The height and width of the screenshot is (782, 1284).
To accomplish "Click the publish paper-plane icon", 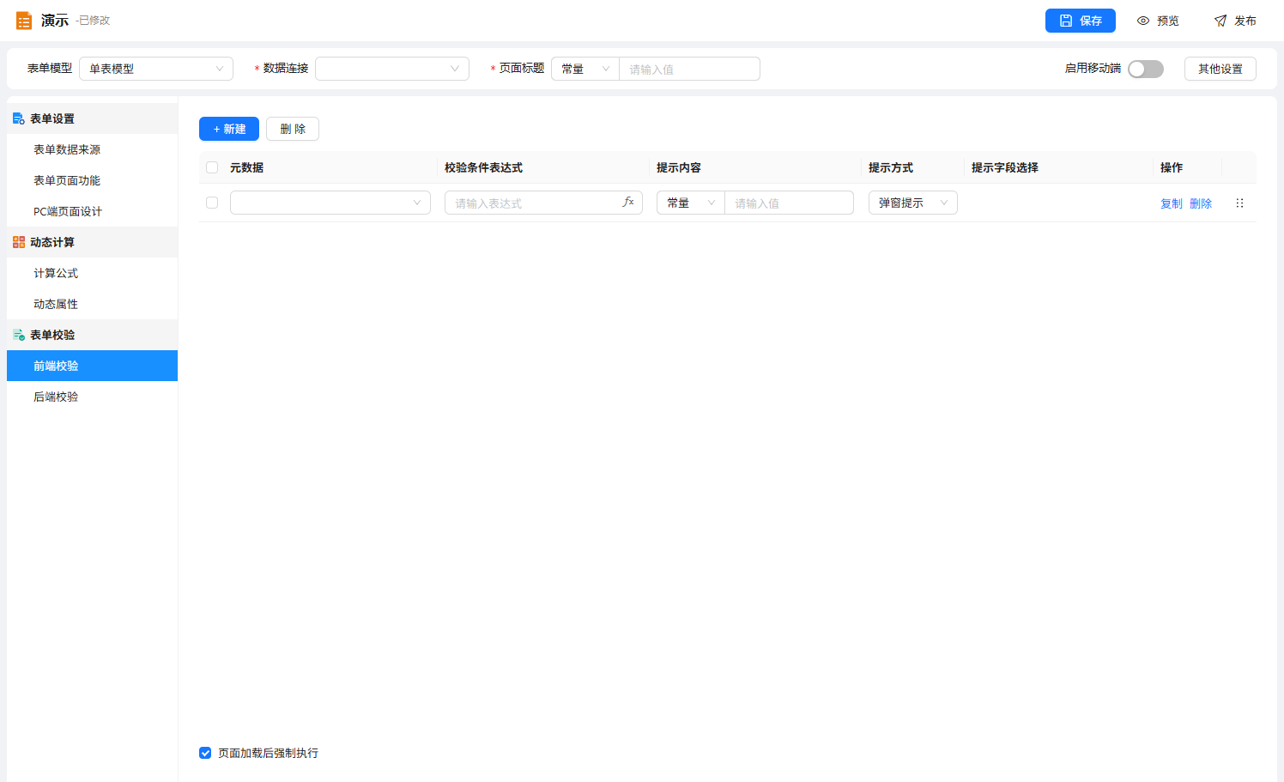I will pyautogui.click(x=1220, y=21).
